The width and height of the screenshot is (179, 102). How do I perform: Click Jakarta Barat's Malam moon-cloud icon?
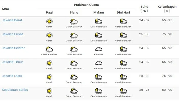click(98, 21)
